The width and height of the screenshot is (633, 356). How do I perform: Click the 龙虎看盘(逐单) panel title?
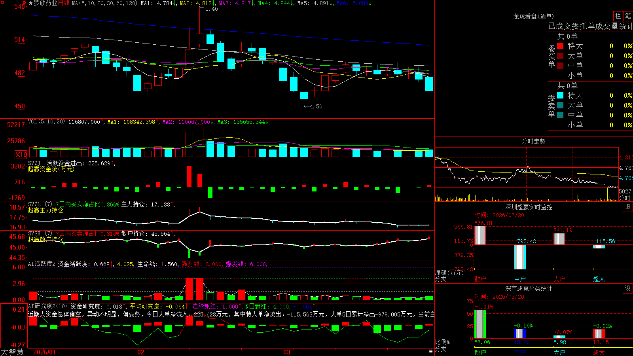point(533,16)
